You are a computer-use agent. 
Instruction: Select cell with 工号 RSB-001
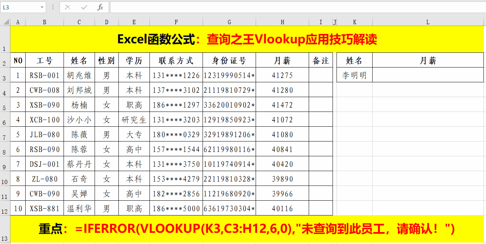44,75
